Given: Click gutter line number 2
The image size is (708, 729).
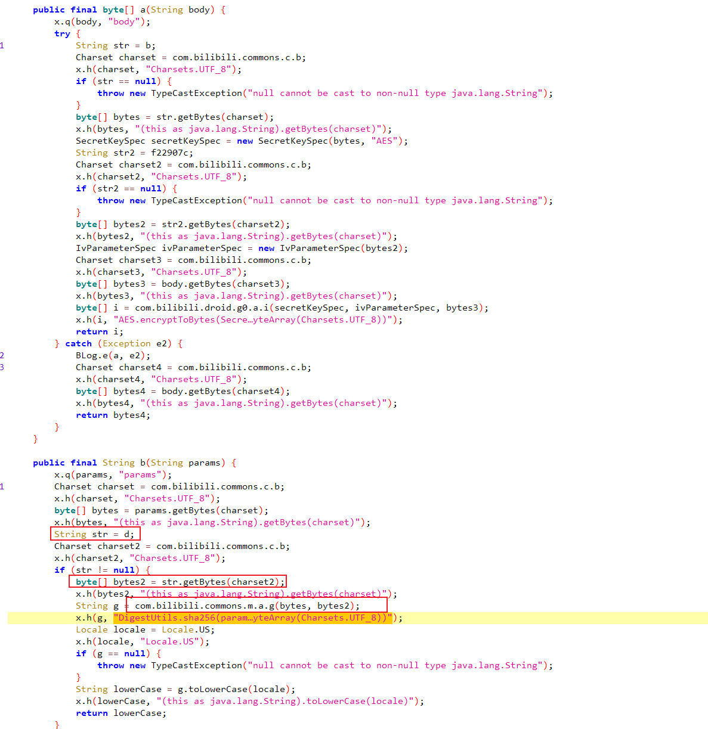Looking at the screenshot, I should 2,355.
